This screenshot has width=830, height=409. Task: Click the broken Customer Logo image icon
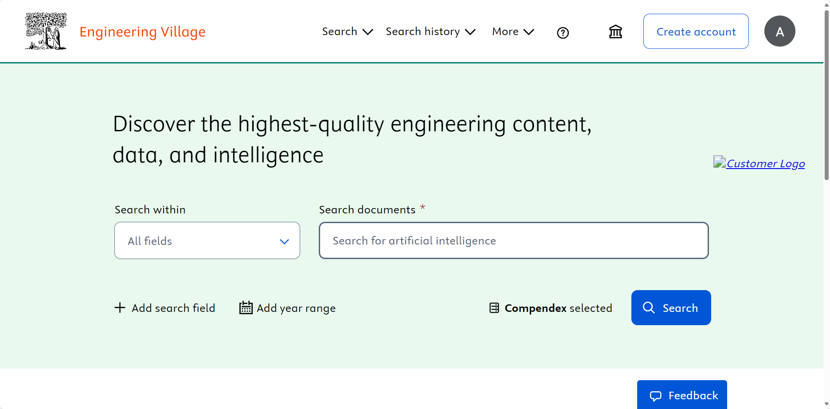pos(719,162)
